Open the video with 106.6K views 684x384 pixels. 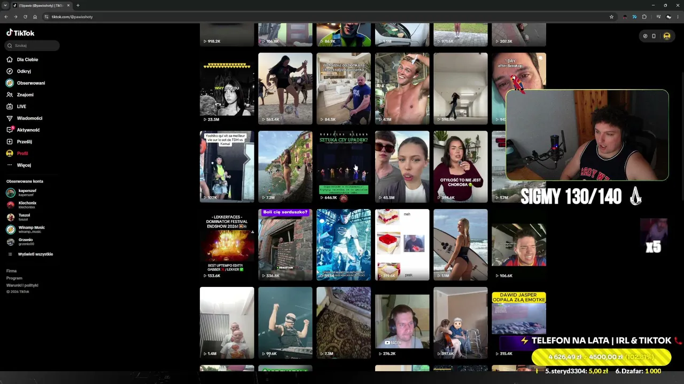519,245
